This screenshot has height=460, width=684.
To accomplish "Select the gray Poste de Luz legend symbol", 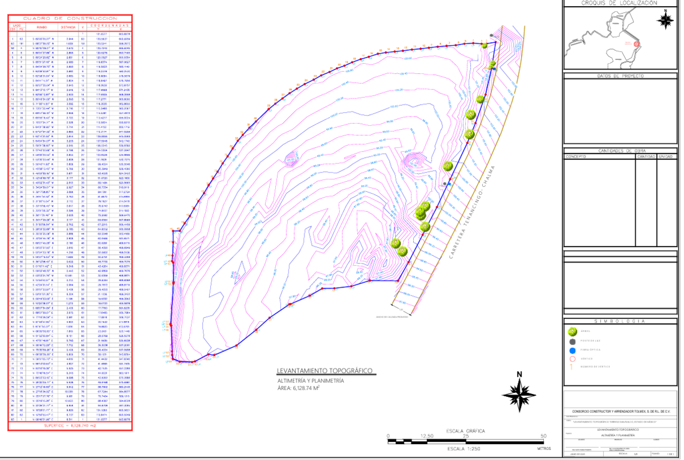I will click(x=572, y=341).
